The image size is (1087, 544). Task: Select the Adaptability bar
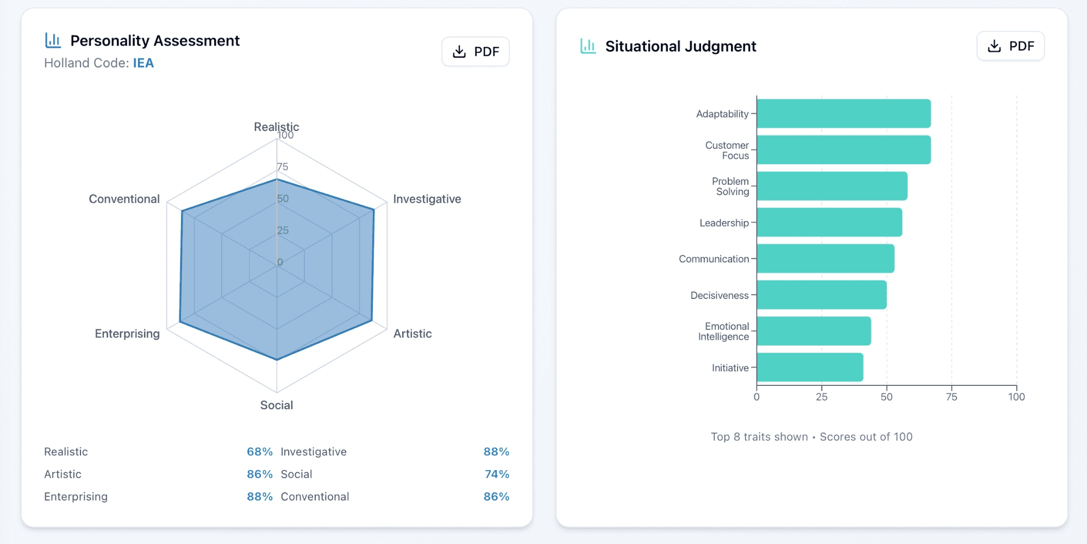(844, 114)
